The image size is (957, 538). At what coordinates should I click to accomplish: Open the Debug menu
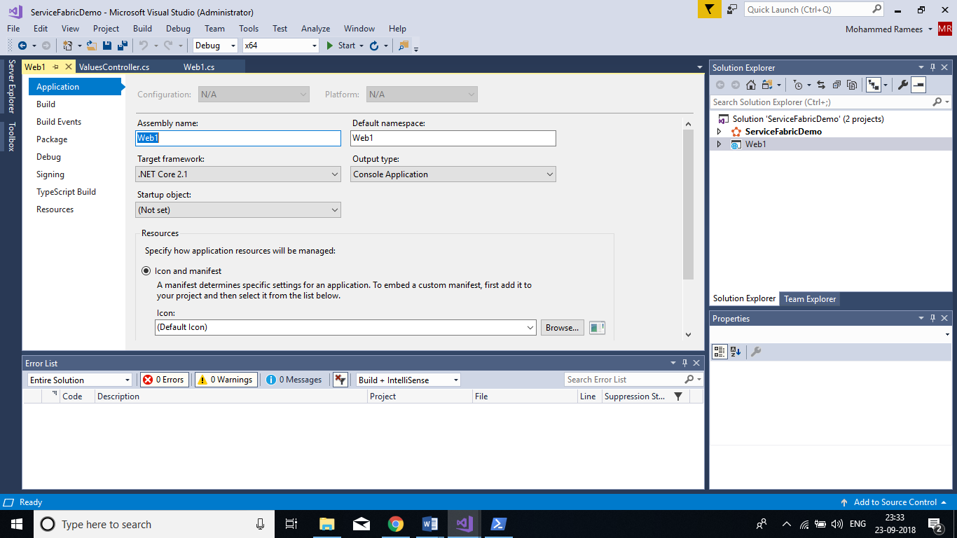click(178, 29)
